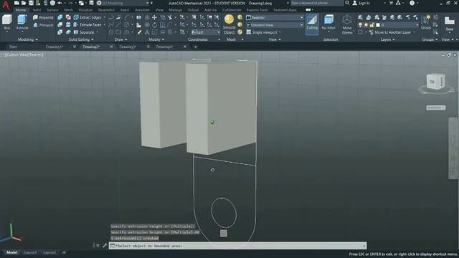This screenshot has height=258, width=459.
Task: Click the New drawing icon
Action: 16,3
